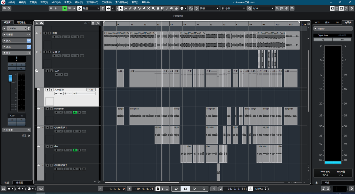Open the Snap Type 网格 dropdown

pos(209,8)
